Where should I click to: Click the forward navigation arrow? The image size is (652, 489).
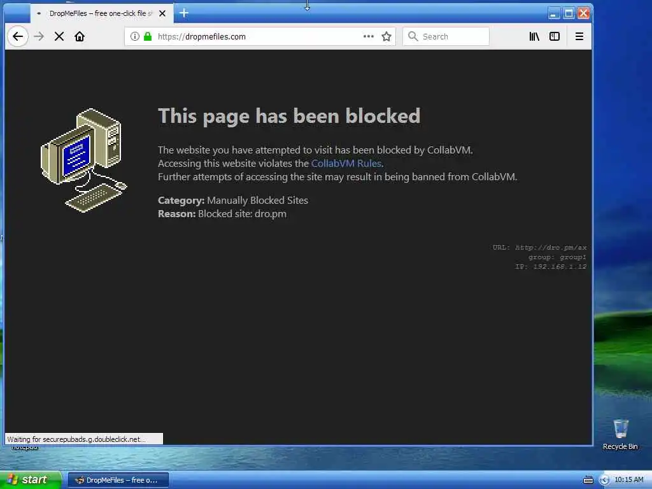point(39,36)
